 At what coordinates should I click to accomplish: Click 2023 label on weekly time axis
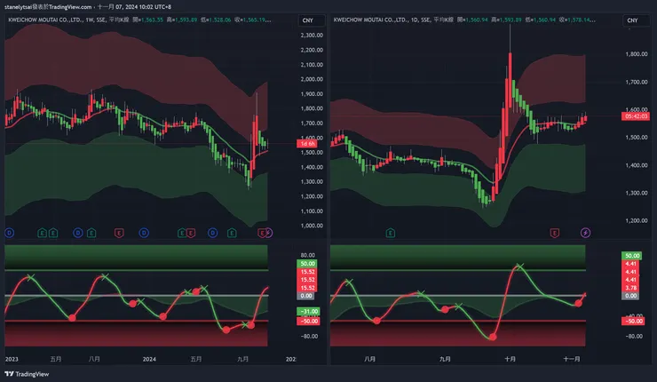click(x=12, y=359)
